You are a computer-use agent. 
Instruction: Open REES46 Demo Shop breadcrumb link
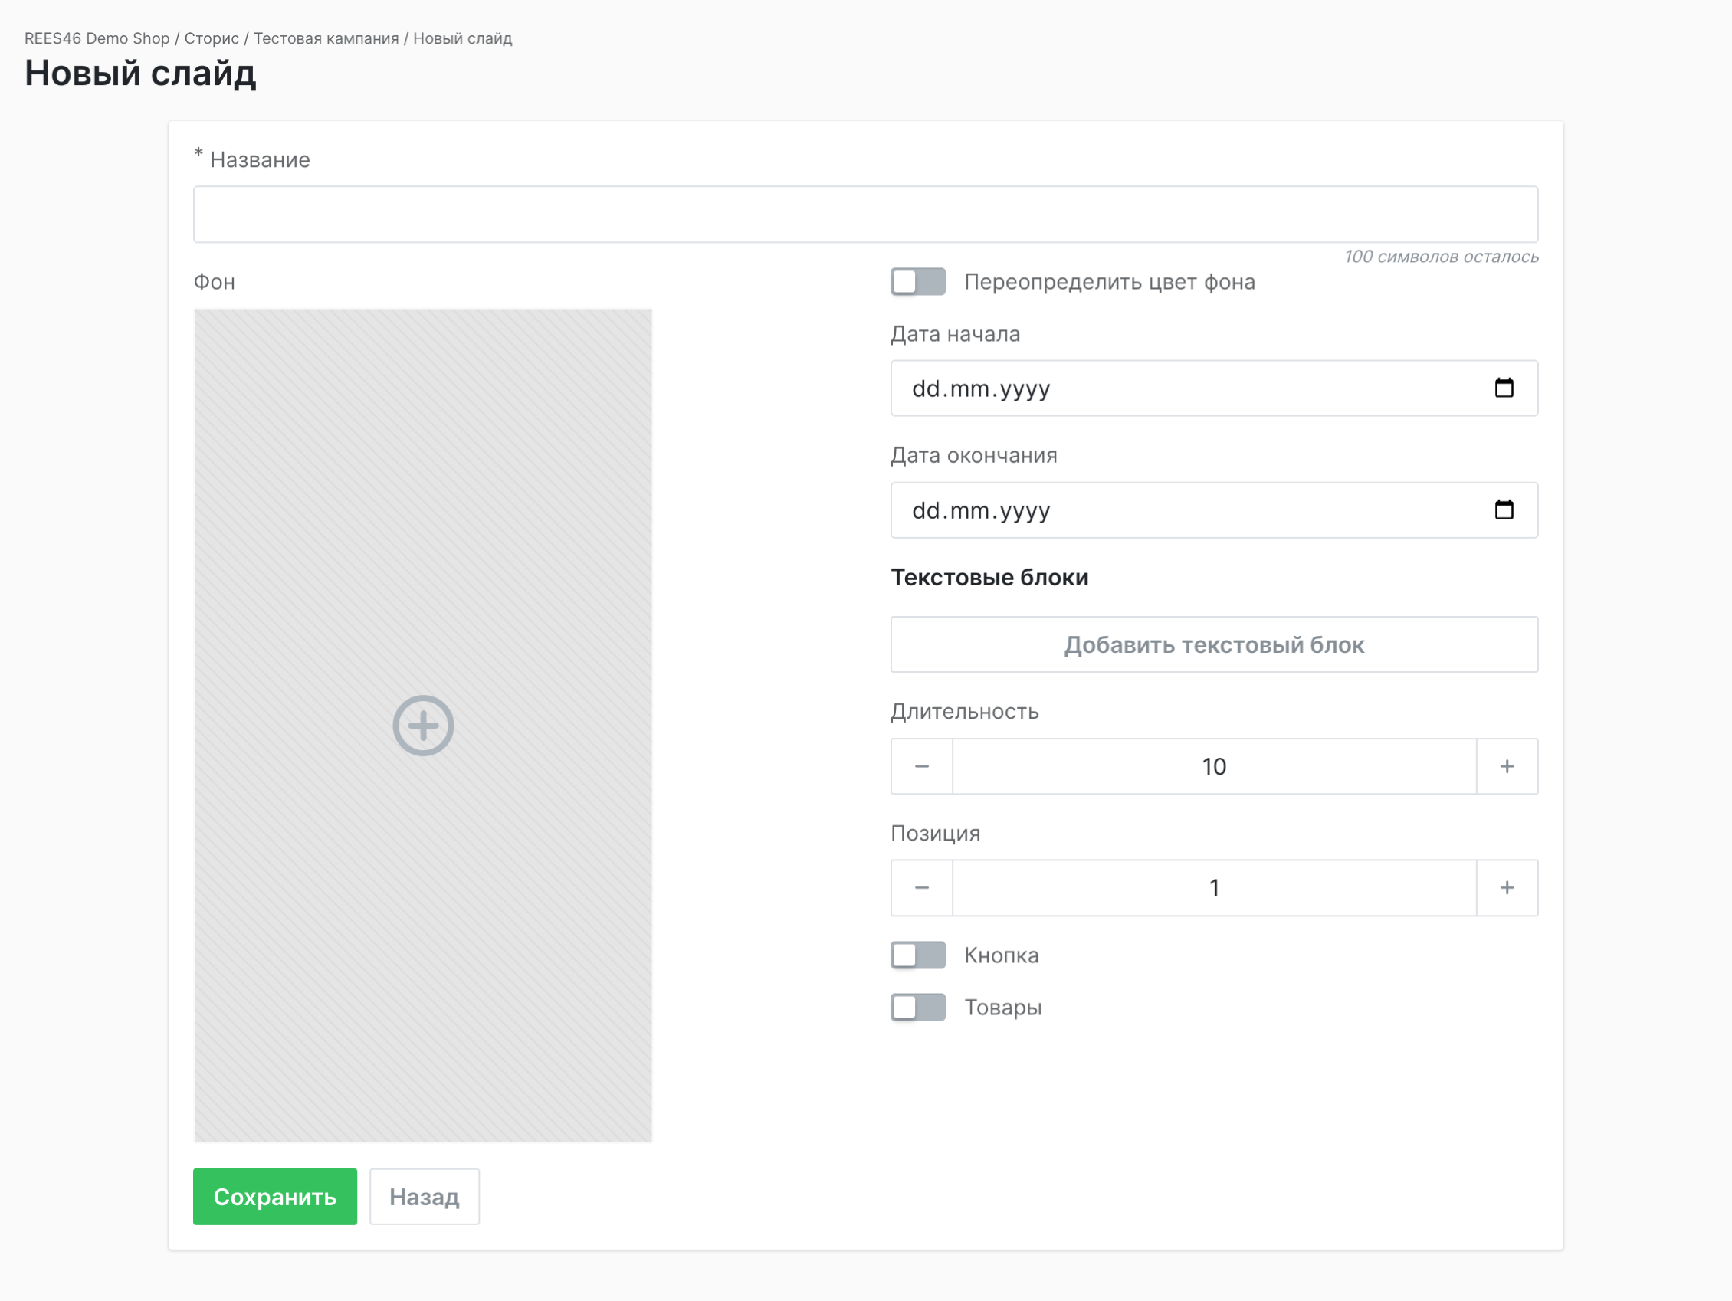coord(97,38)
